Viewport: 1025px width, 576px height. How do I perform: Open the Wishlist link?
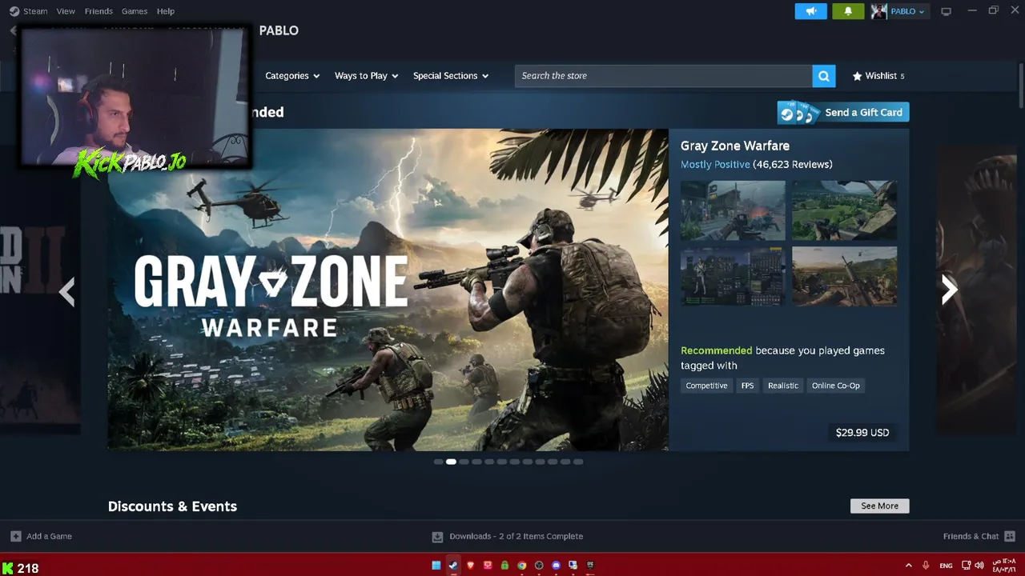click(878, 76)
